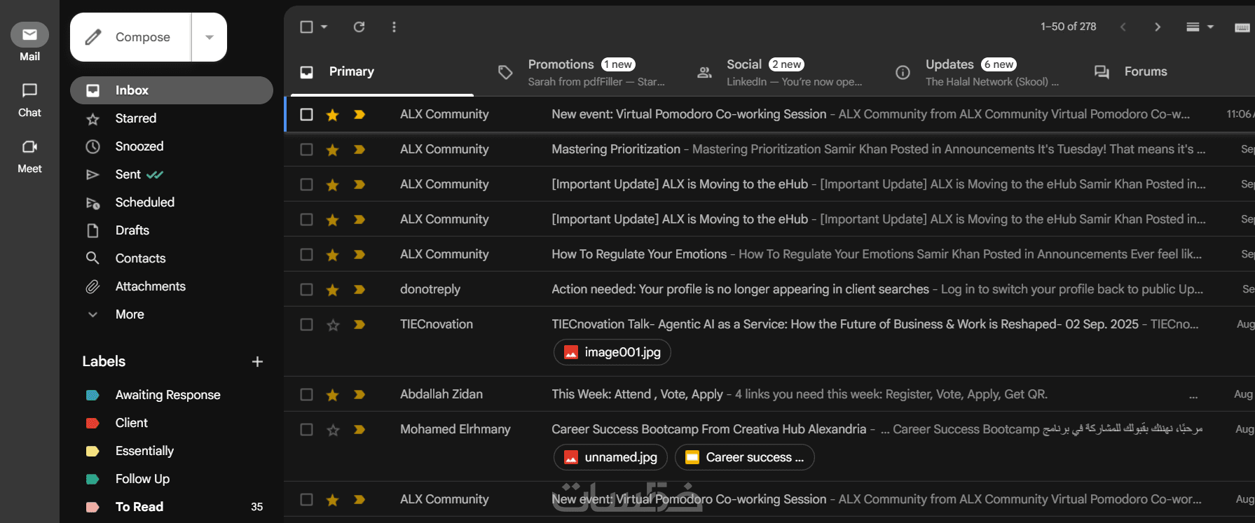Select the Abdallah Zidan email checkbox
This screenshot has width=1255, height=523.
[x=306, y=394]
